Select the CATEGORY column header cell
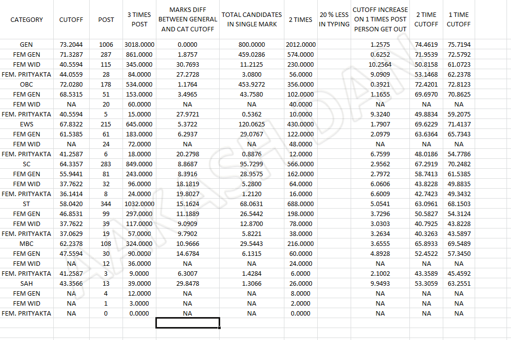511x340 pixels. click(26, 19)
